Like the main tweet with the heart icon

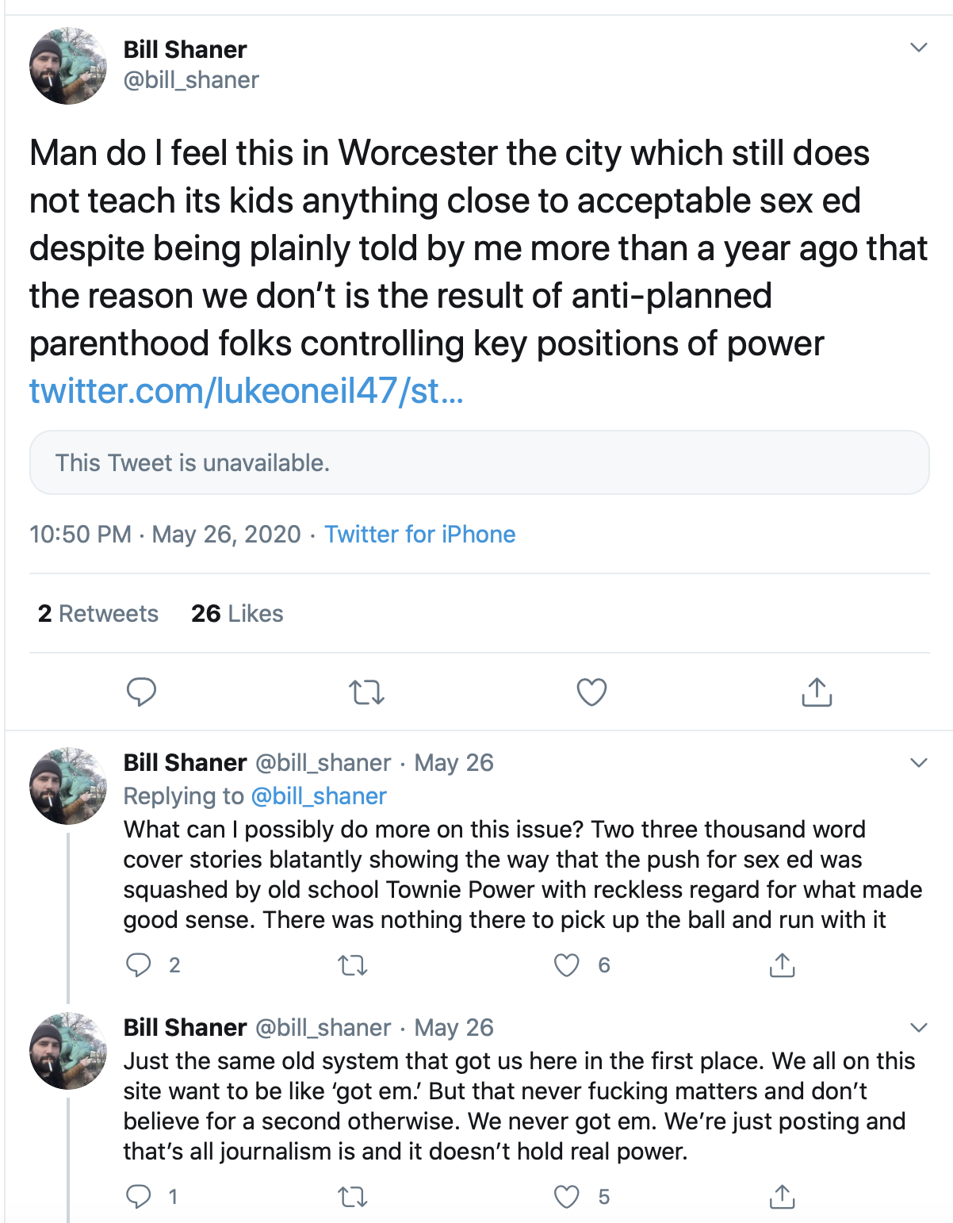[591, 692]
